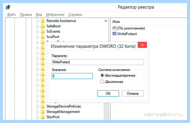190x123 pixels.
Task: Open the Справка menu
Action: pos(75,15)
